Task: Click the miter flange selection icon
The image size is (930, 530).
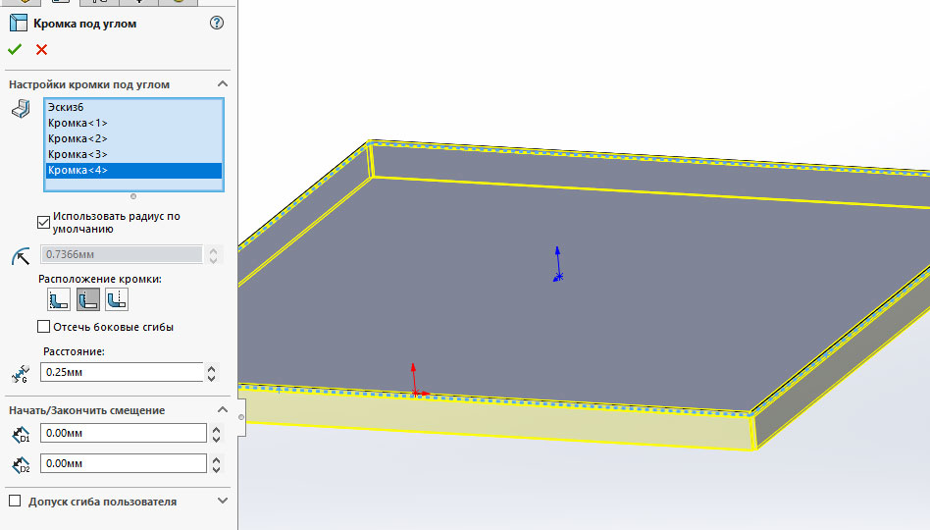Action: click(21, 109)
